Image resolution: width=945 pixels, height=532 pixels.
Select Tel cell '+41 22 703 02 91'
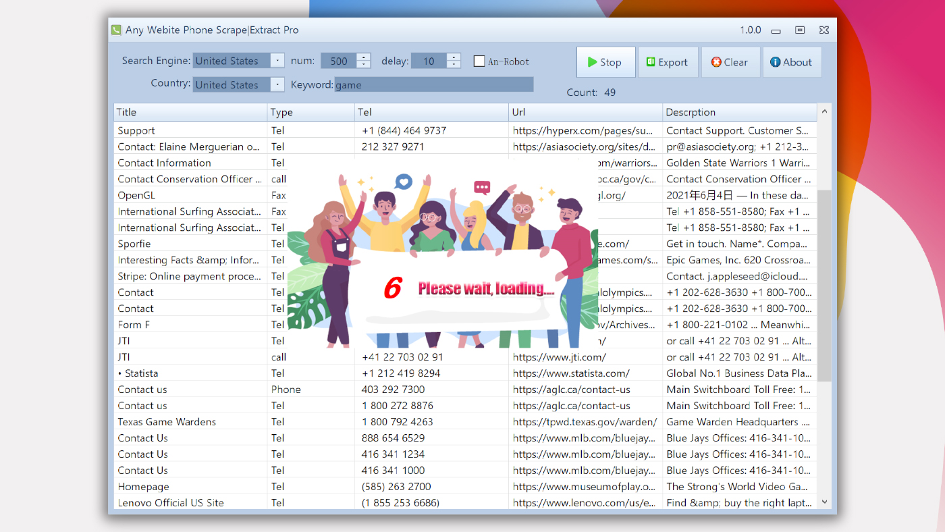(432, 357)
